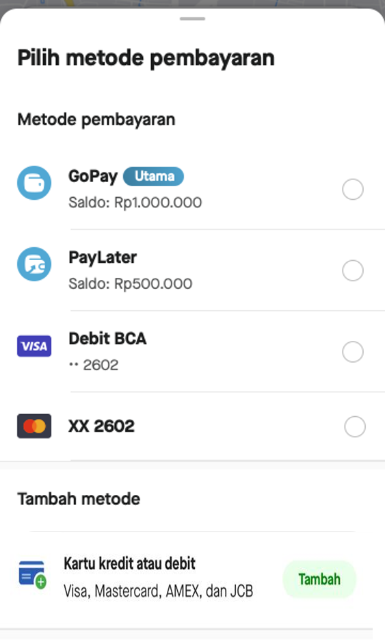This screenshot has height=640, width=385.
Task: Select the XX 2602 radio button
Action: [x=355, y=426]
